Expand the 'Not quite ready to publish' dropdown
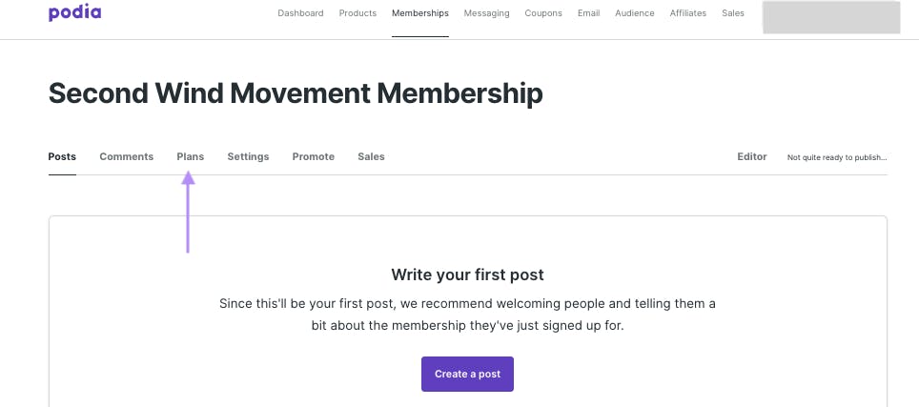 click(x=837, y=157)
